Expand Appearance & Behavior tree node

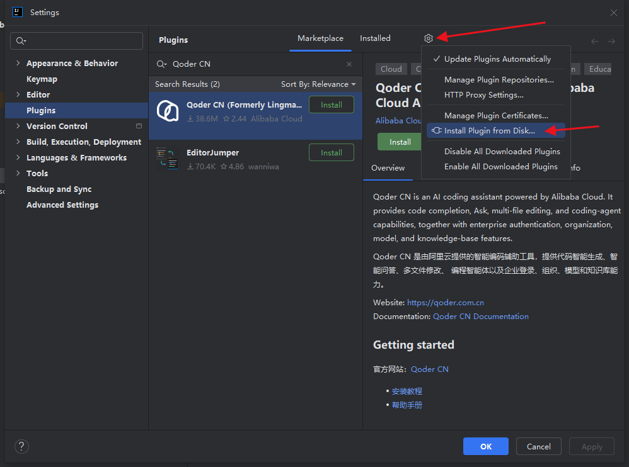coord(18,63)
